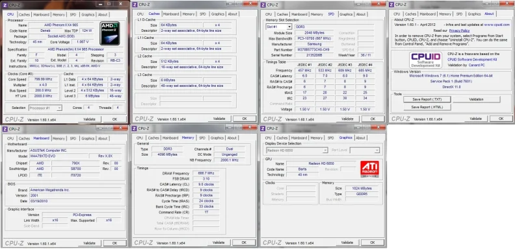Click the '48-way set associative' L3 descriptor
The image size is (515, 249).
pos(198,86)
